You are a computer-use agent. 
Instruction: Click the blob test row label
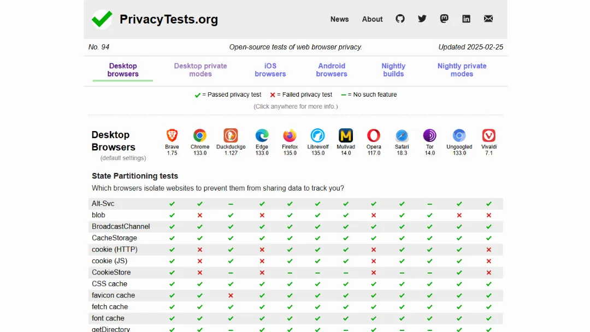[x=98, y=215]
